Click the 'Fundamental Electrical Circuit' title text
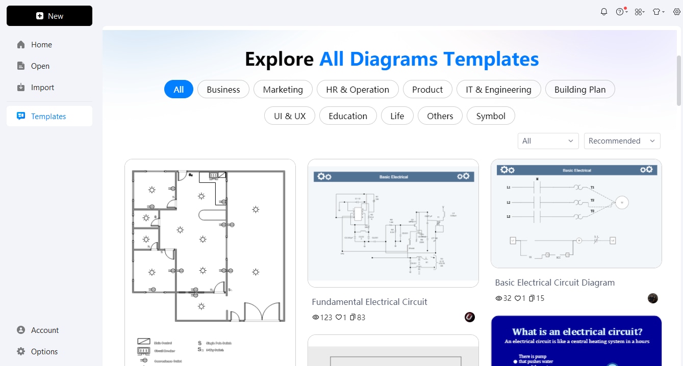This screenshot has height=366, width=683. coord(370,302)
